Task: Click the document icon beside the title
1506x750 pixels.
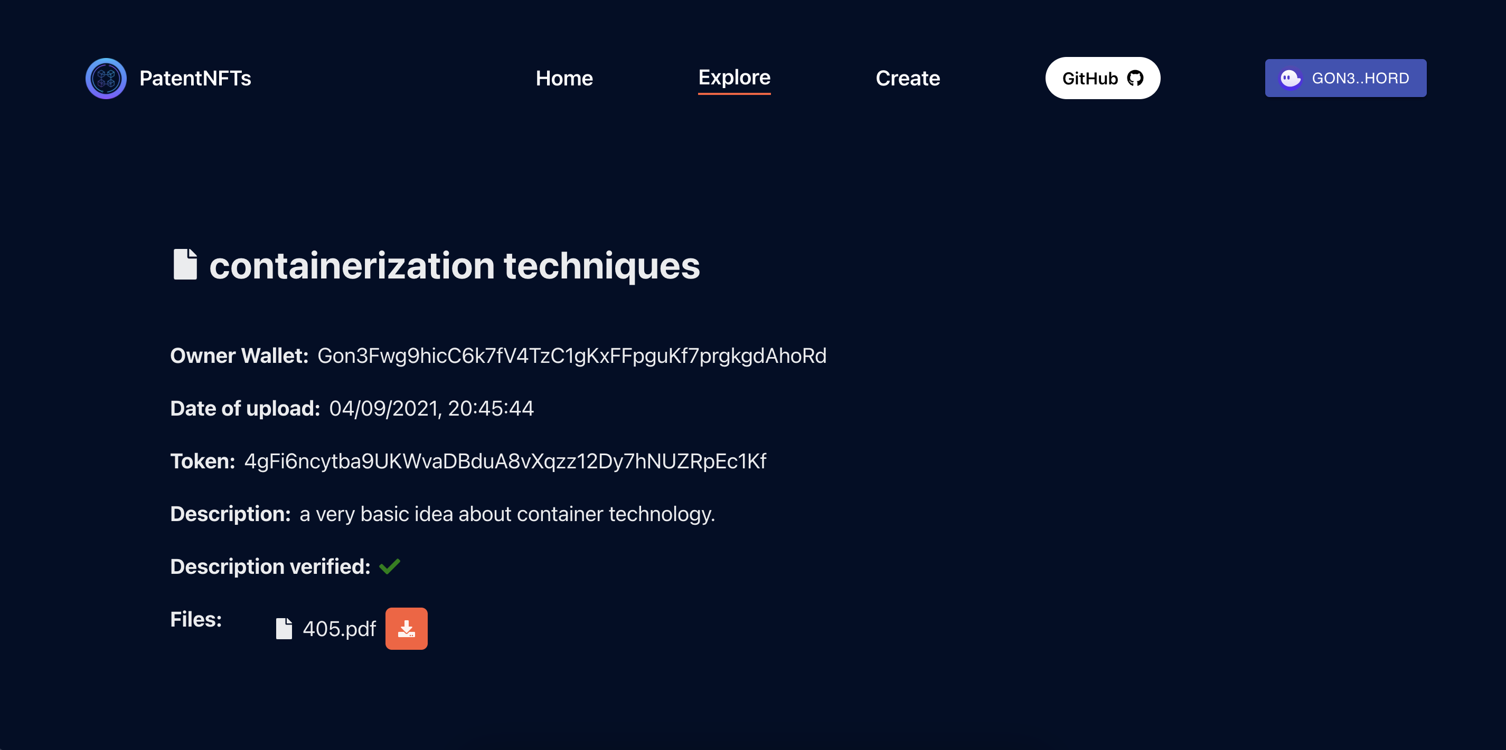Action: coord(185,265)
